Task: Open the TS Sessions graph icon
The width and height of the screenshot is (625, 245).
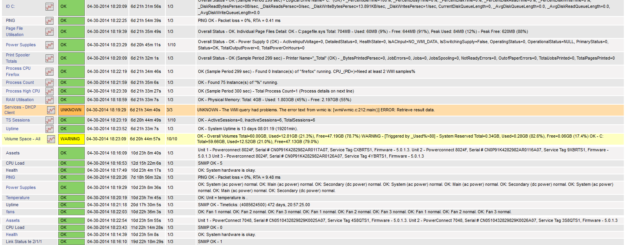Action: (49, 120)
